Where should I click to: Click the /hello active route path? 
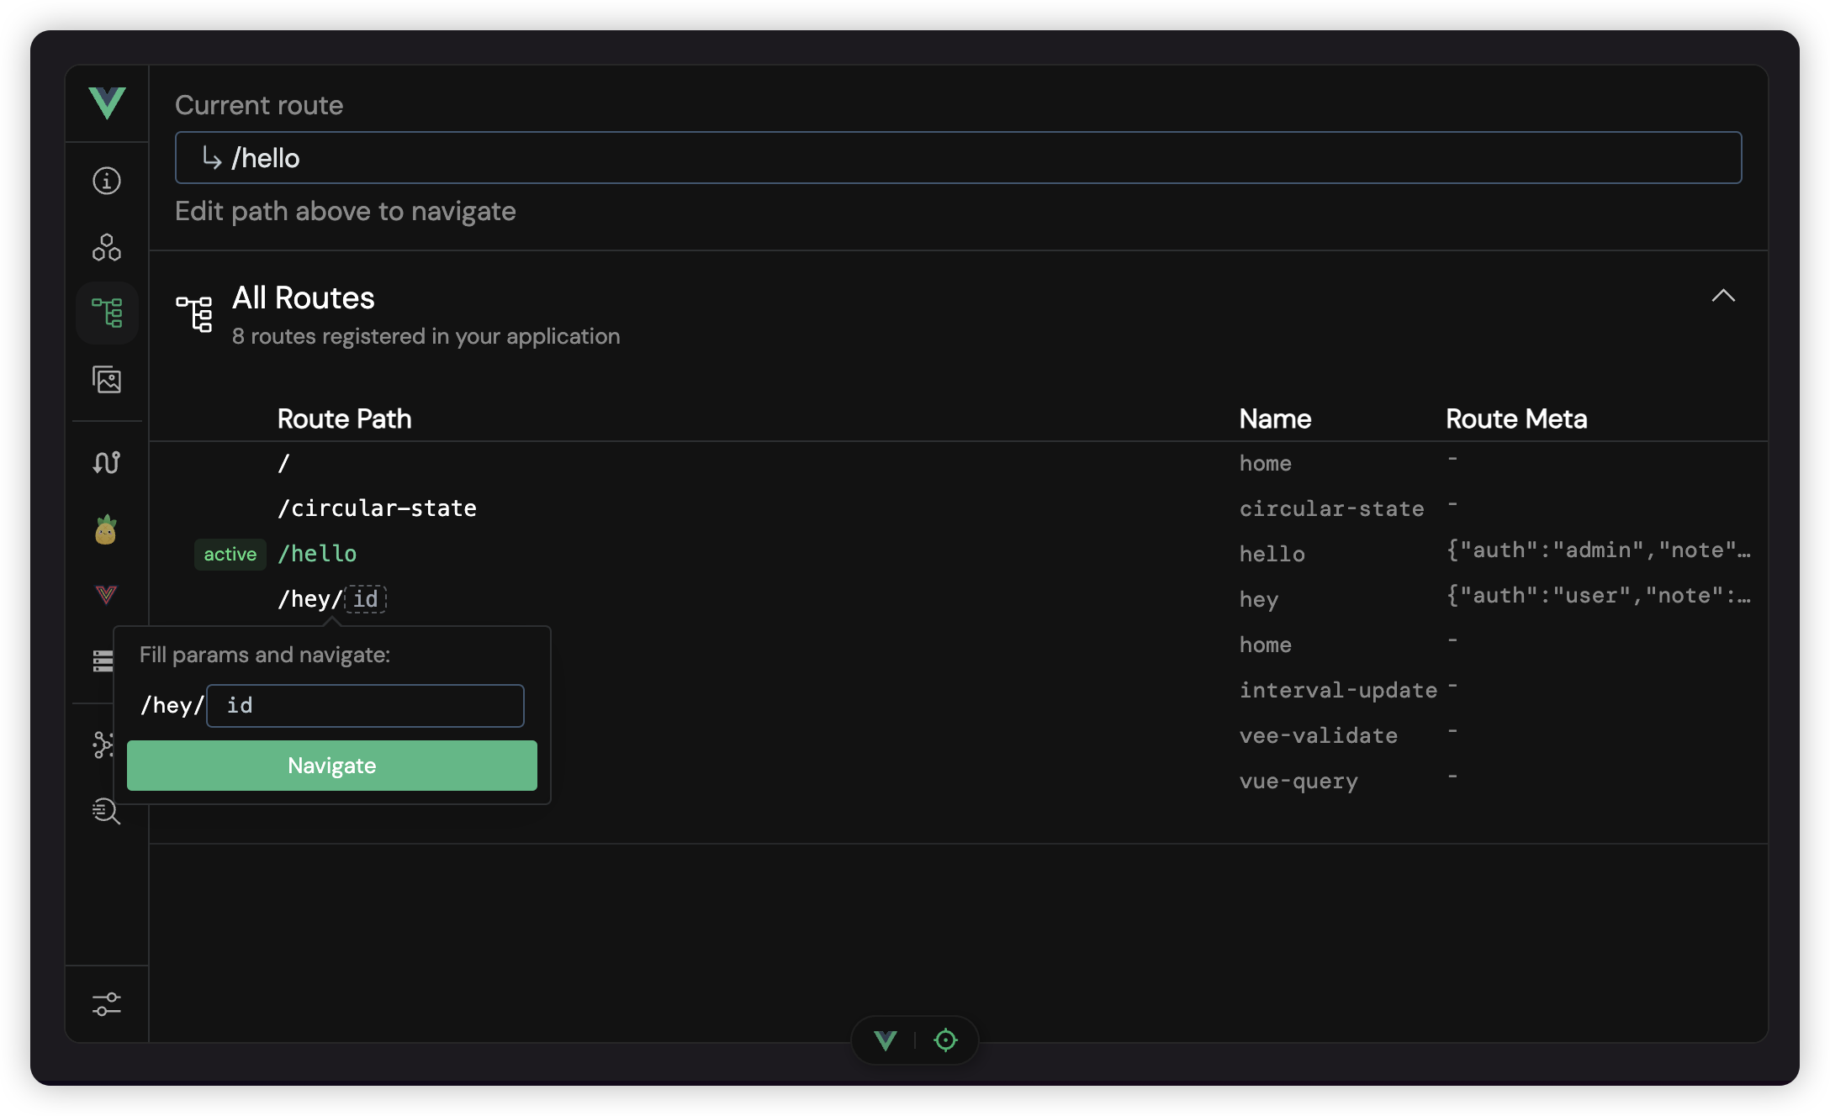[317, 554]
